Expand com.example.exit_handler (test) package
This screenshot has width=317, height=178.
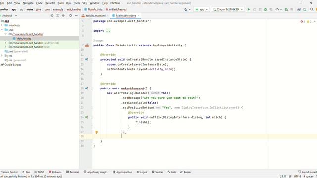click(6, 47)
